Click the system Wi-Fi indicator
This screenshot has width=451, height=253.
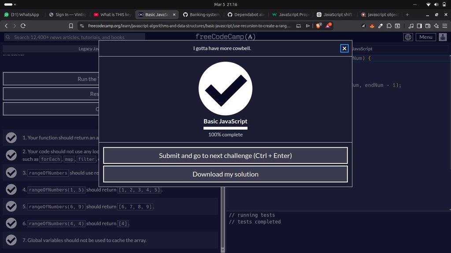(x=428, y=4)
